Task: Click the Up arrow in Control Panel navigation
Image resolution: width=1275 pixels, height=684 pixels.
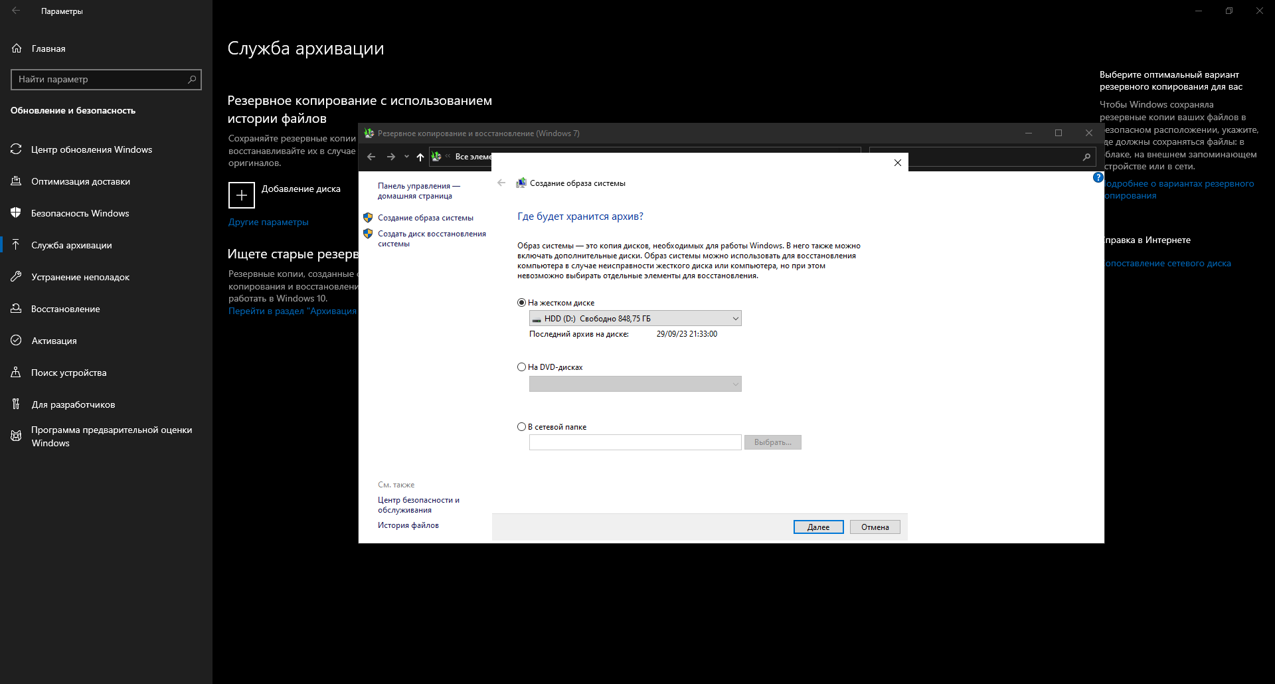Action: (420, 157)
